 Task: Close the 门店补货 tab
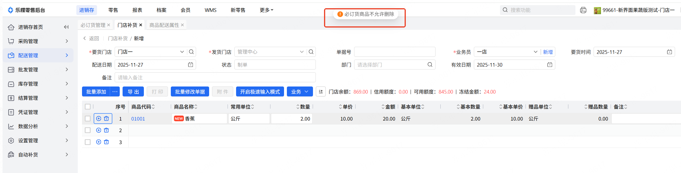click(140, 25)
